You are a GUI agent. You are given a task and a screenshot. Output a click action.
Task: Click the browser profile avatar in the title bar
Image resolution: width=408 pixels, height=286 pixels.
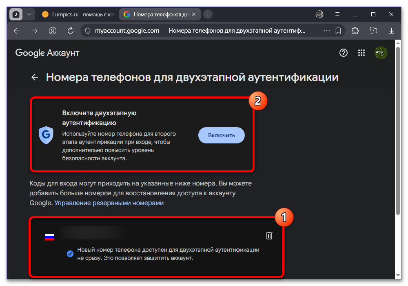(319, 14)
